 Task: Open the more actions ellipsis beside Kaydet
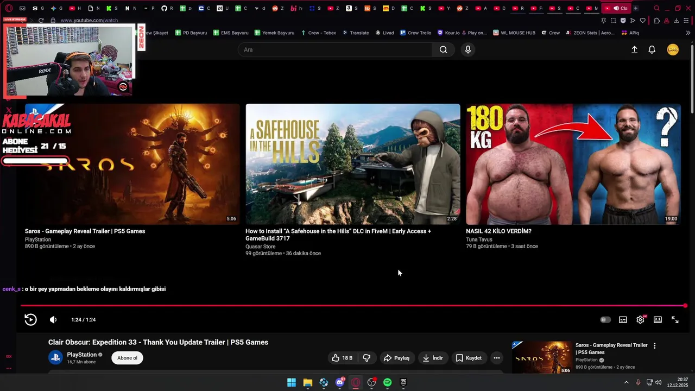[x=496, y=358]
